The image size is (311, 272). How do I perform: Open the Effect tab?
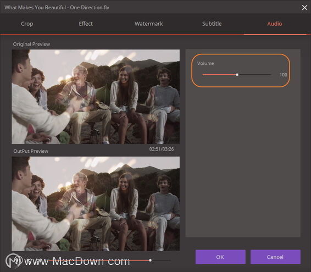(86, 24)
